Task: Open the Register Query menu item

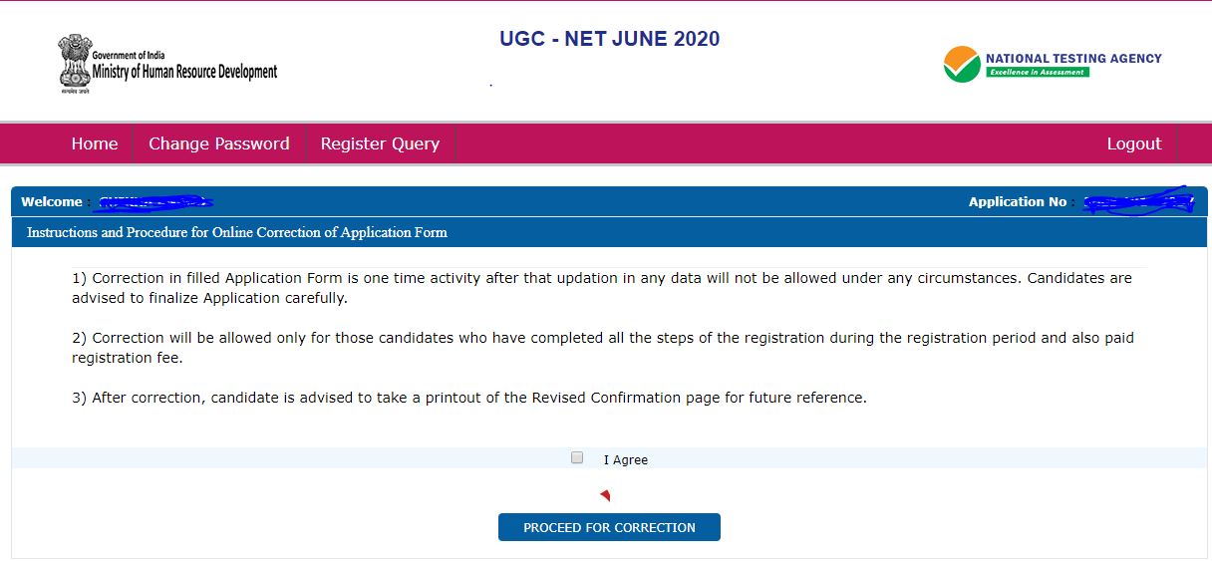Action: tap(380, 143)
